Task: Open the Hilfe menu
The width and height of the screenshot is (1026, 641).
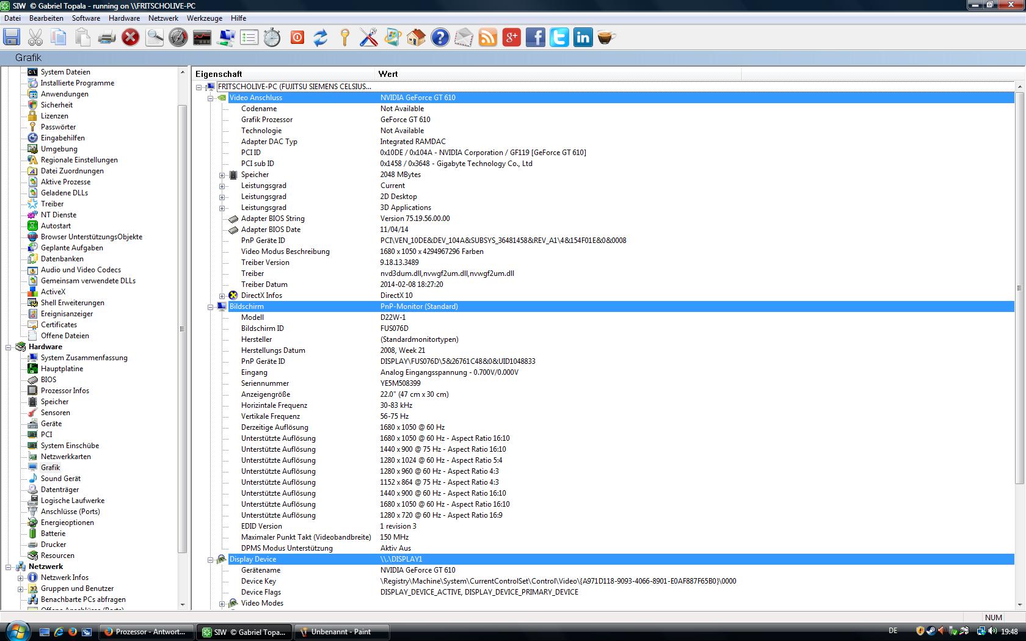Action: 239,18
